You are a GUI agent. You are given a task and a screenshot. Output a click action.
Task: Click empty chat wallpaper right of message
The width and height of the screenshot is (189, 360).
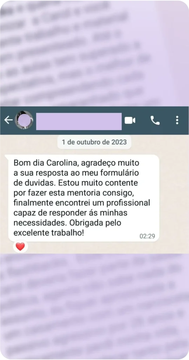(x=174, y=198)
